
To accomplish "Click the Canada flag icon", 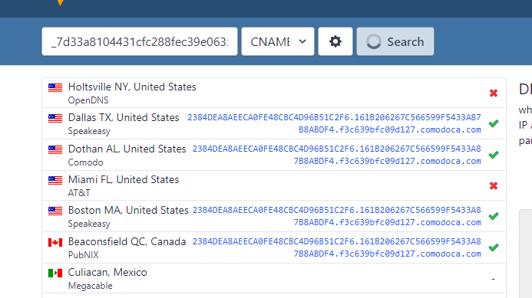I will [x=55, y=243].
